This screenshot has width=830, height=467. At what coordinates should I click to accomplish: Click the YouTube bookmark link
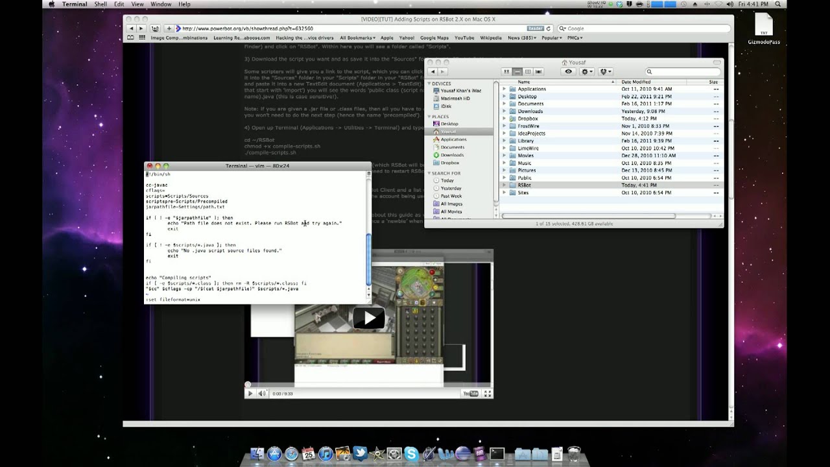464,38
